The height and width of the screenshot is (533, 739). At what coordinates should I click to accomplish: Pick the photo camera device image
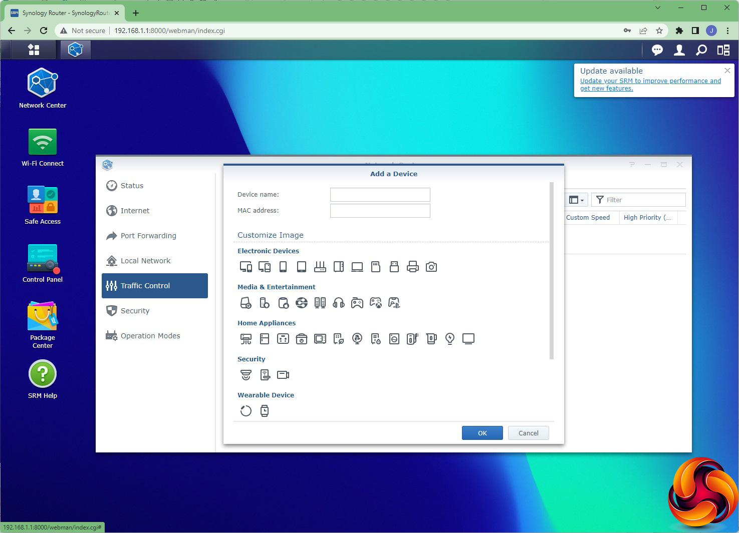click(431, 267)
